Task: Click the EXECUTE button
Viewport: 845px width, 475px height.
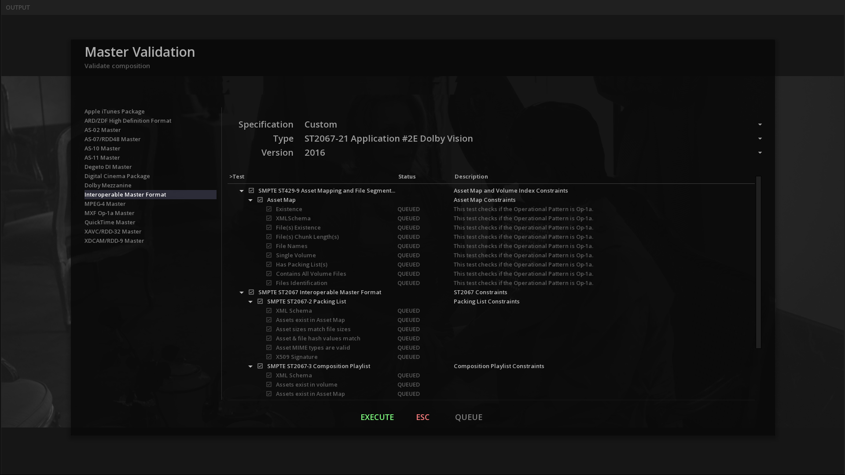Action: tap(377, 417)
